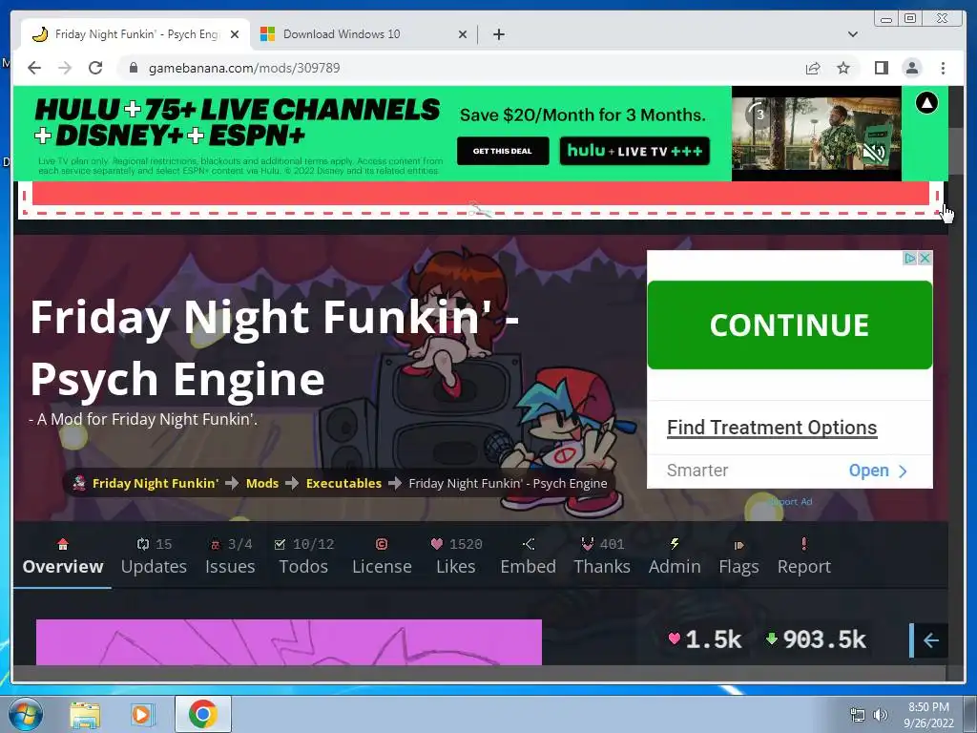Viewport: 977px width, 733px height.
Task: Open the Report tab
Action: tap(803, 556)
